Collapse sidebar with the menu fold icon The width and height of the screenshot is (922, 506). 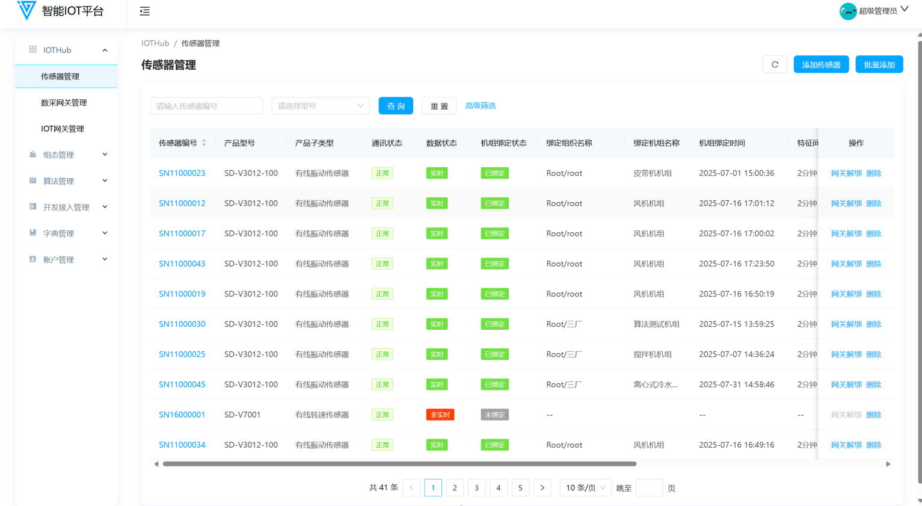pyautogui.click(x=144, y=11)
